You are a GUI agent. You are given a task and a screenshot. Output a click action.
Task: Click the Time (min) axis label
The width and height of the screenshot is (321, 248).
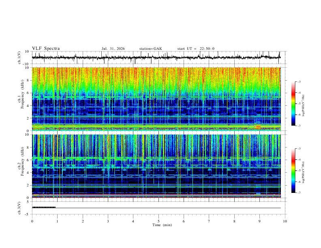click(x=162, y=225)
